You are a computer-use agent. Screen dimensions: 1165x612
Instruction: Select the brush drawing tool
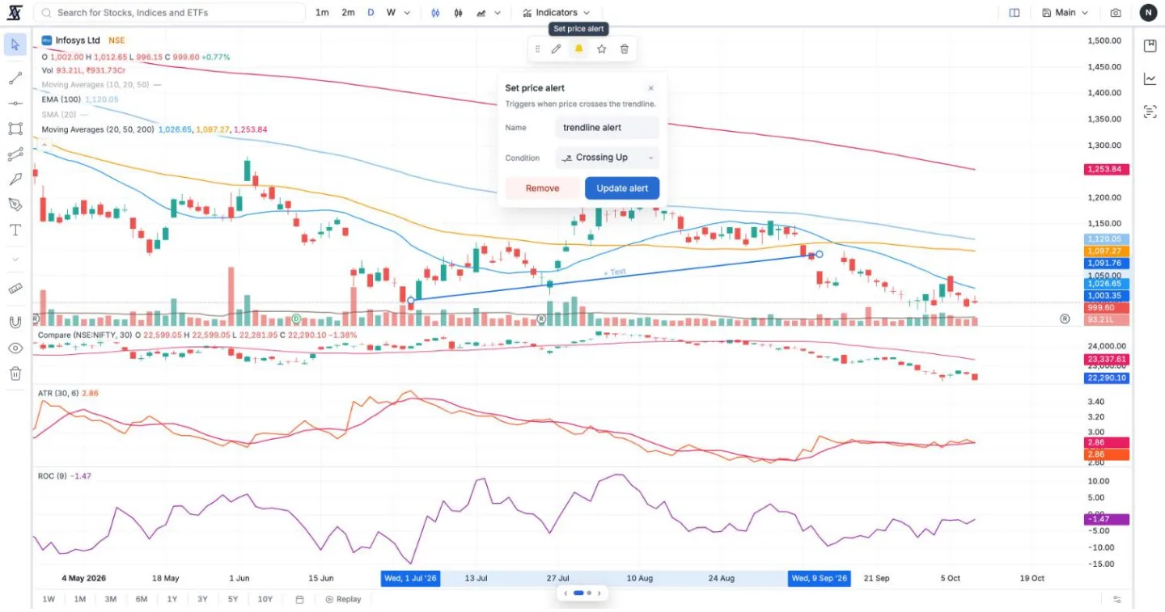pyautogui.click(x=15, y=179)
